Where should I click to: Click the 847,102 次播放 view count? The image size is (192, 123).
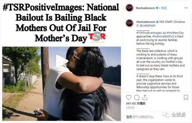[136, 104]
